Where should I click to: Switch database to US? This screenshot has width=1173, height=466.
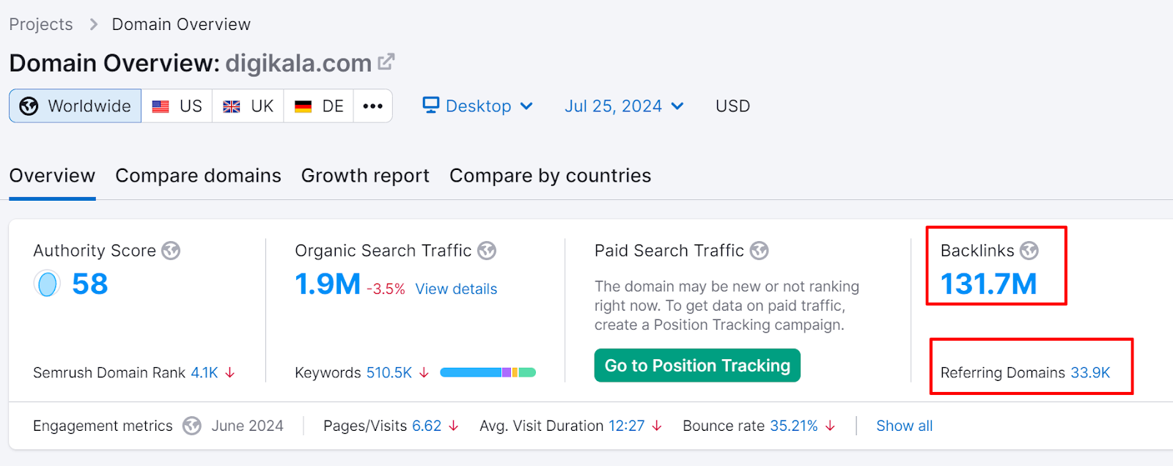pyautogui.click(x=177, y=106)
